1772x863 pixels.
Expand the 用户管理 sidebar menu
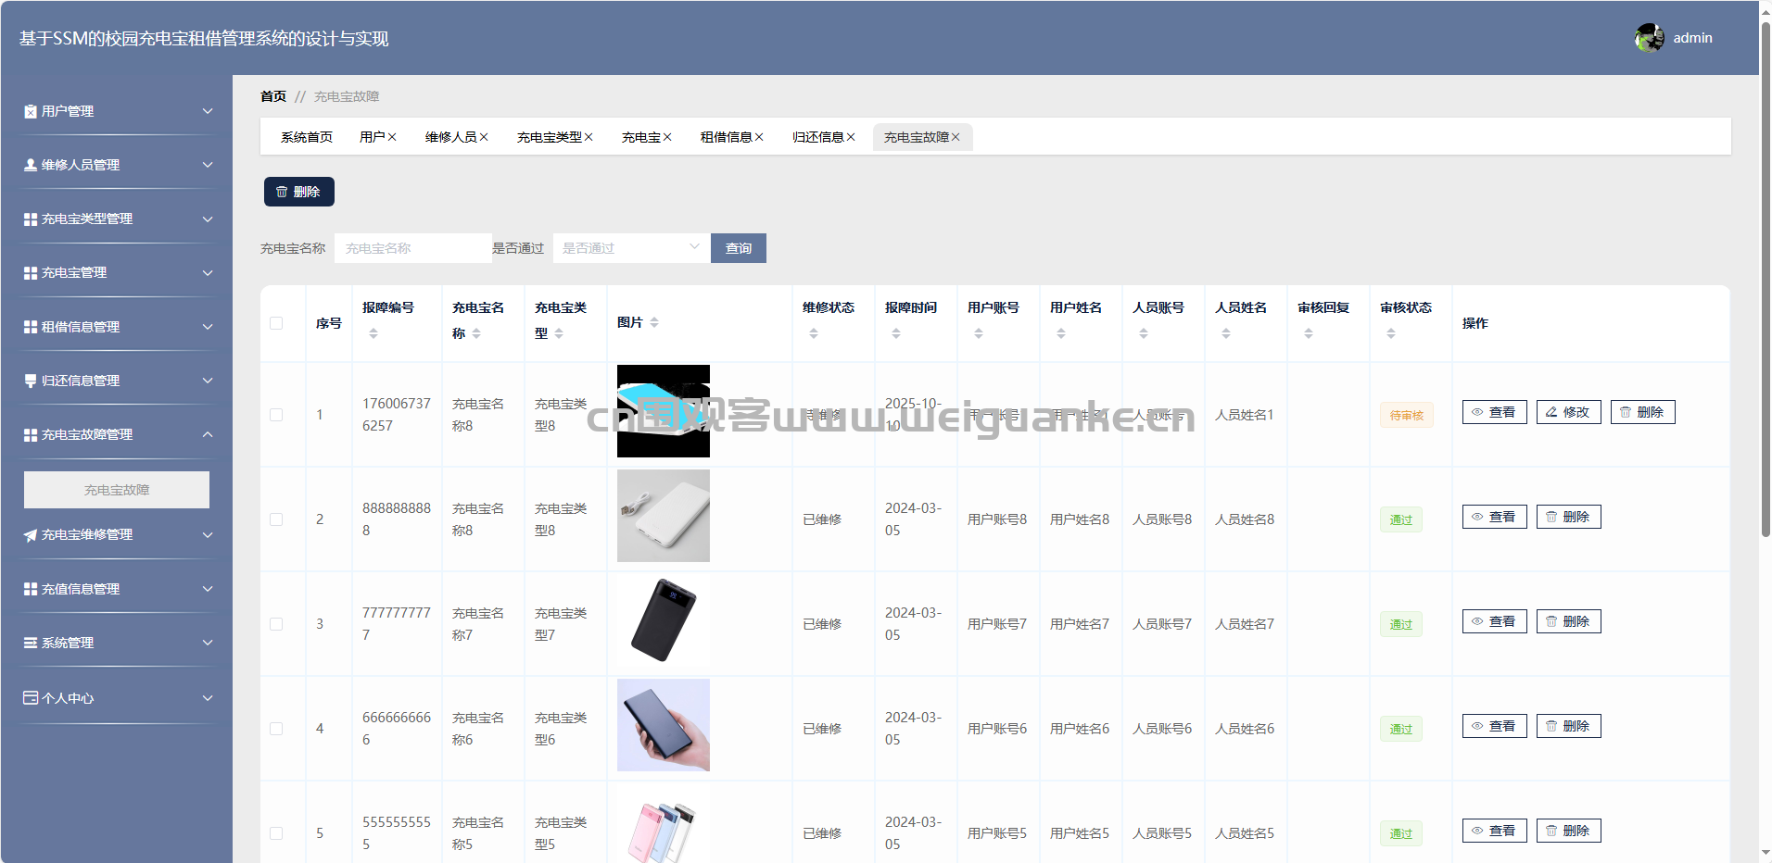click(118, 111)
